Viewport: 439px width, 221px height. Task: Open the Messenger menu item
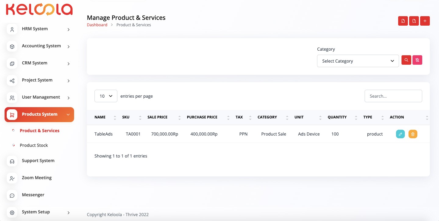coord(33,195)
